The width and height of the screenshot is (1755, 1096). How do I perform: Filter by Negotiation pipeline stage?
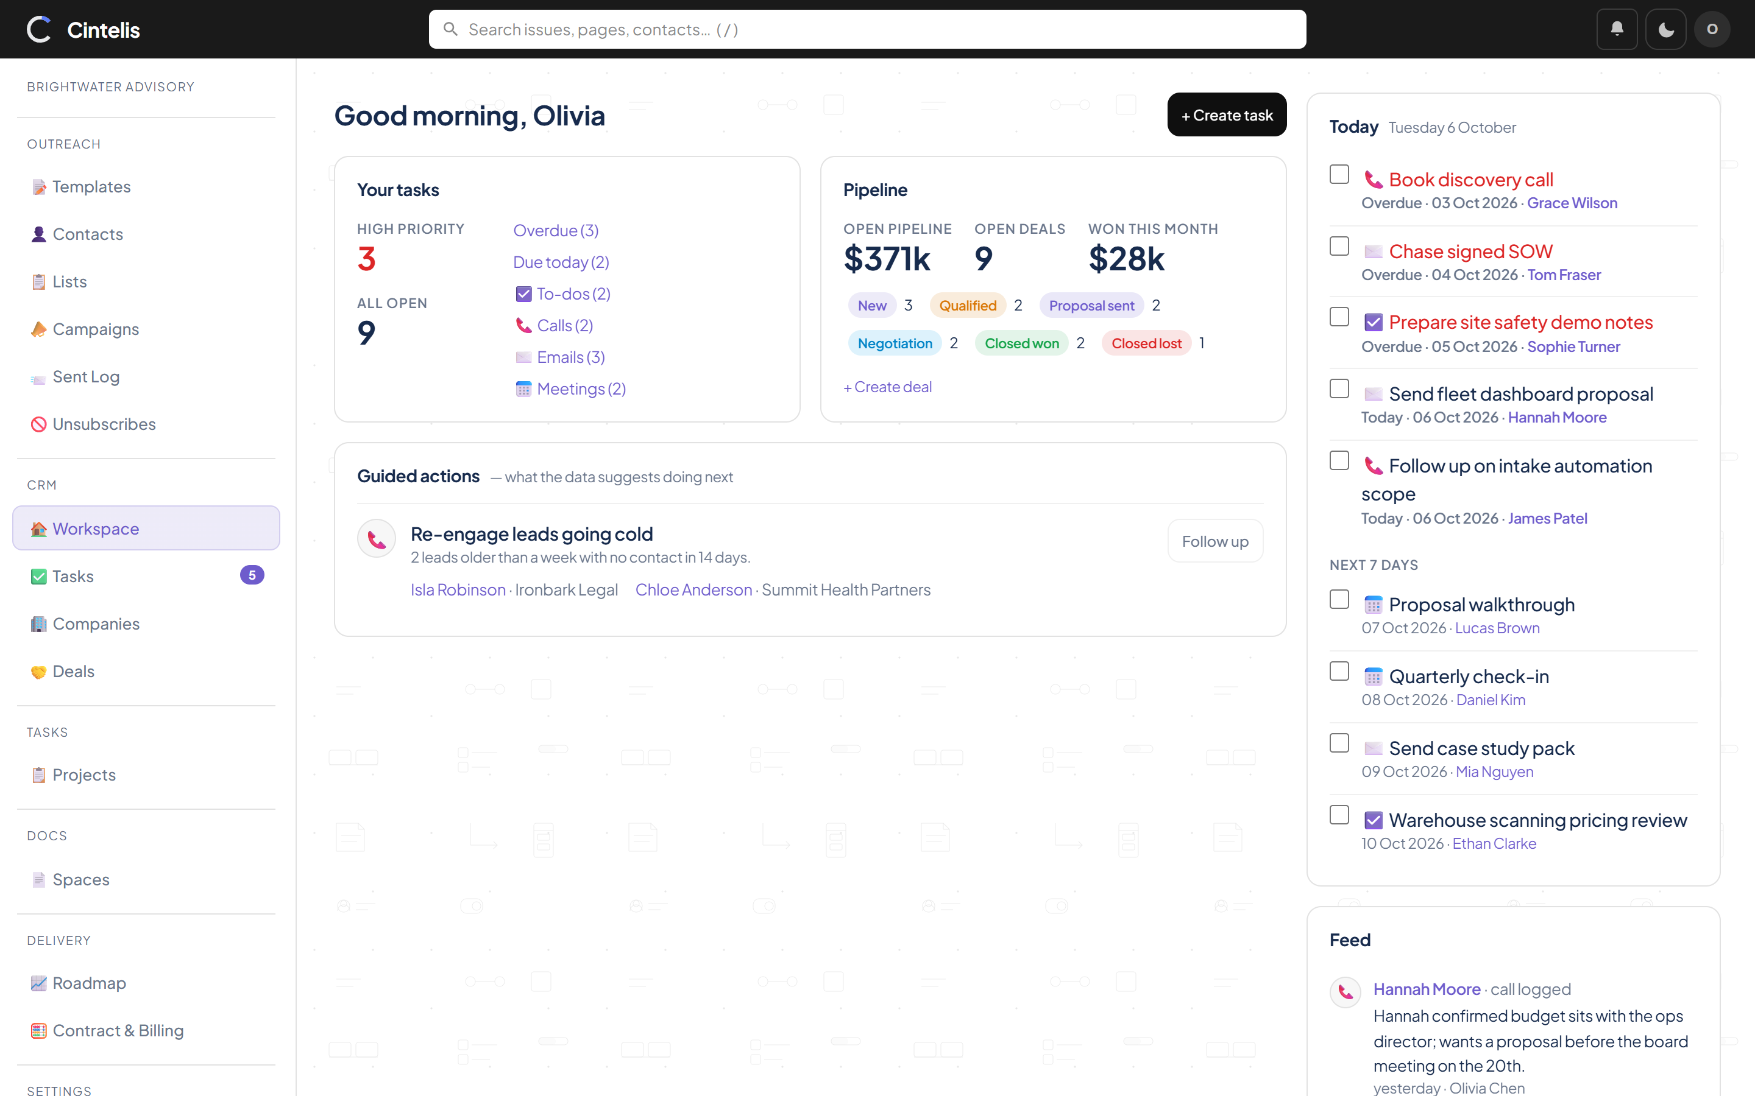click(x=894, y=343)
